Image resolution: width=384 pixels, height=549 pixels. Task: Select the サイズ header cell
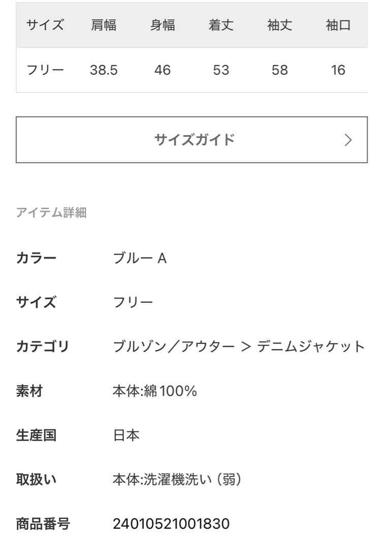pos(45,25)
